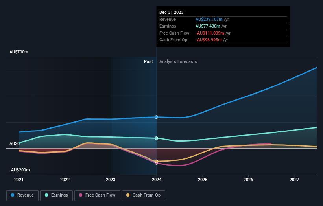Toggle the Earnings legend button
Viewport: 323px width, 206px height.
click(x=56, y=195)
